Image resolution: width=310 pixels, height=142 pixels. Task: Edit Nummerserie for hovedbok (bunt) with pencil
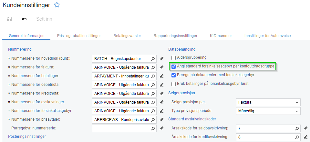point(161,59)
